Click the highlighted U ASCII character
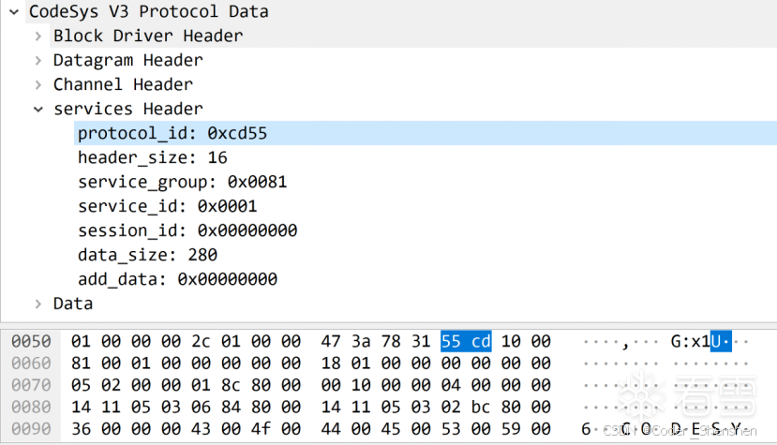The width and height of the screenshot is (777, 445). pyautogui.click(x=716, y=341)
